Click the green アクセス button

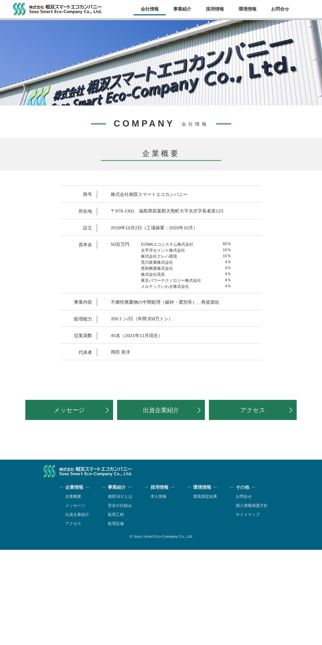point(253,410)
